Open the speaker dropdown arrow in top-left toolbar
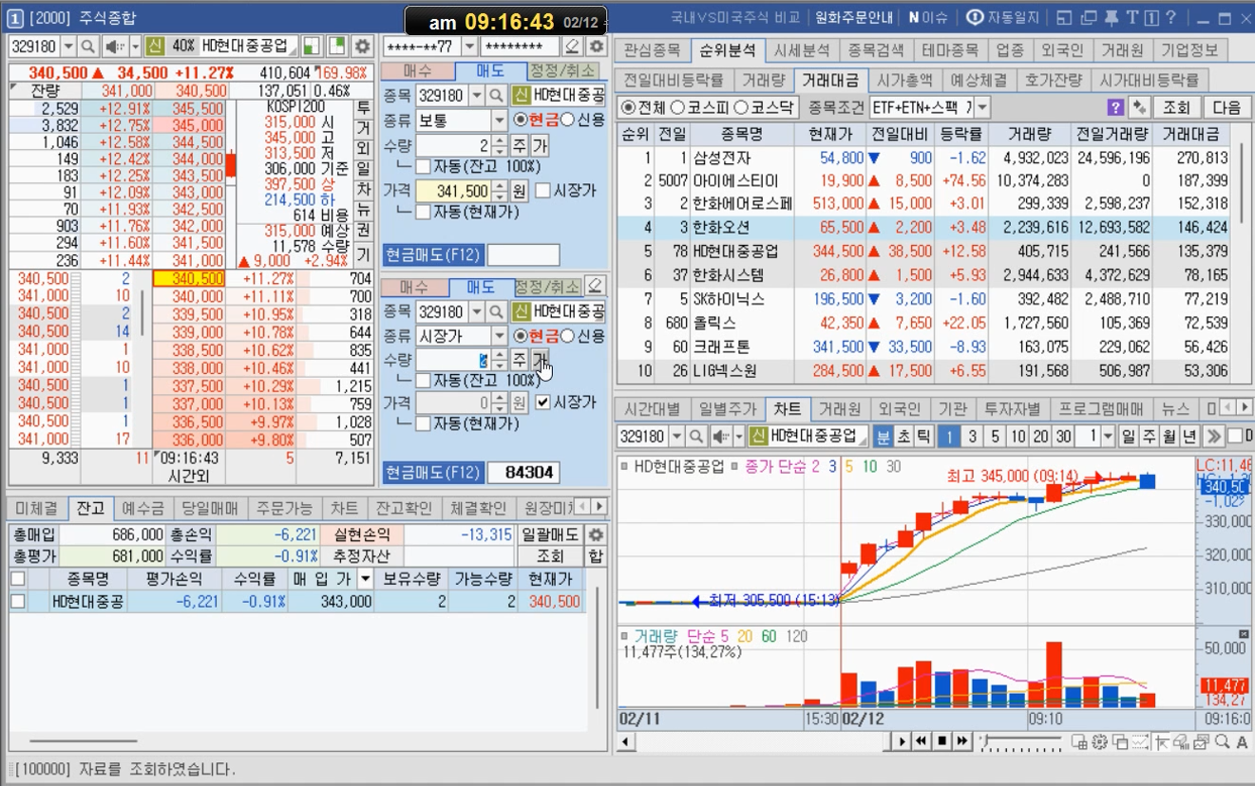Screen dimensions: 1255x786 click(135, 46)
